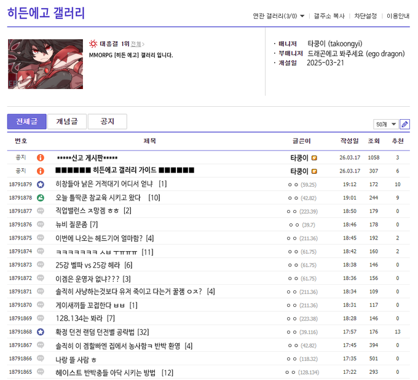The image size is (418, 380).
Task: Click the gallery character thumbnail image
Action: coord(45,64)
